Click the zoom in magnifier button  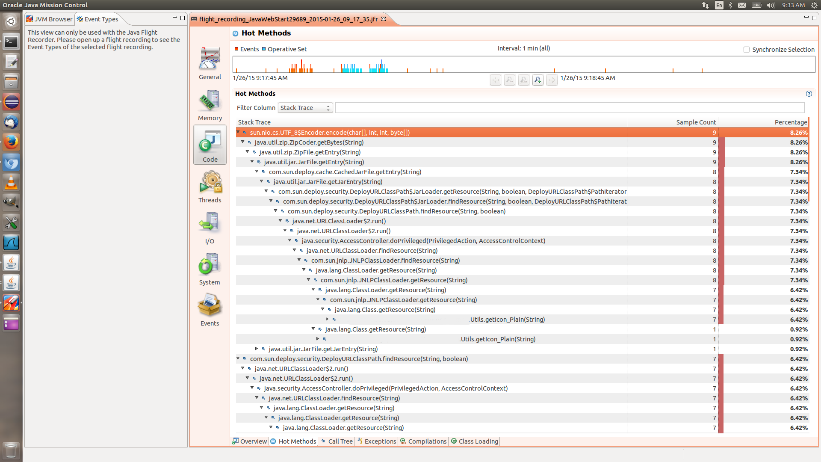tap(537, 80)
